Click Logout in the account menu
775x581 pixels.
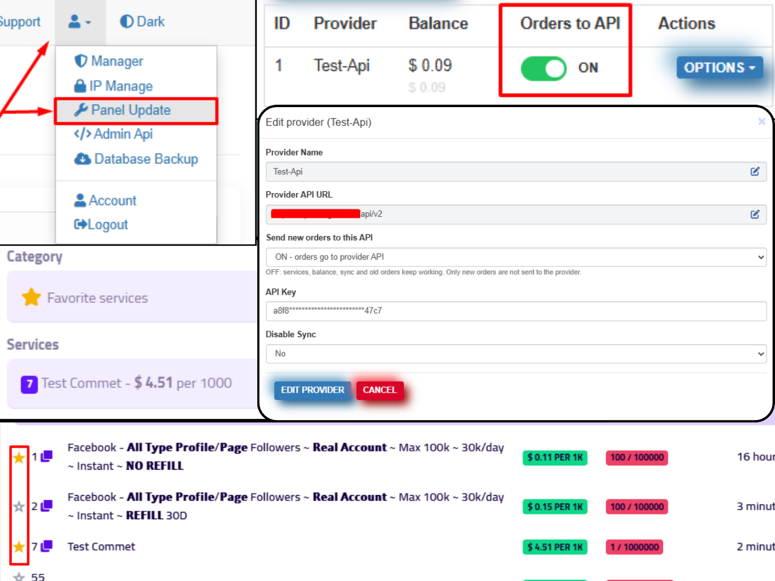tap(101, 225)
